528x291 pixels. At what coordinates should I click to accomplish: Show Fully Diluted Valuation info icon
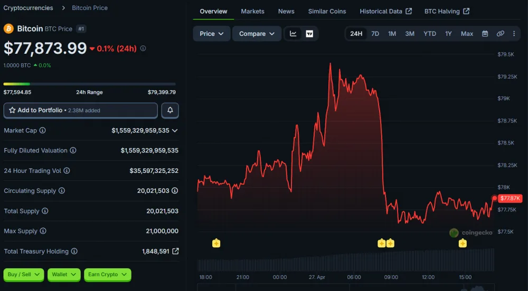[x=73, y=151]
